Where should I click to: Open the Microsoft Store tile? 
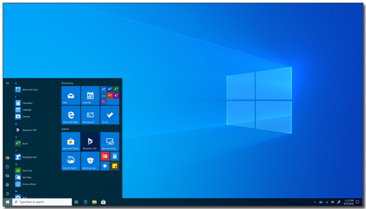71,141
